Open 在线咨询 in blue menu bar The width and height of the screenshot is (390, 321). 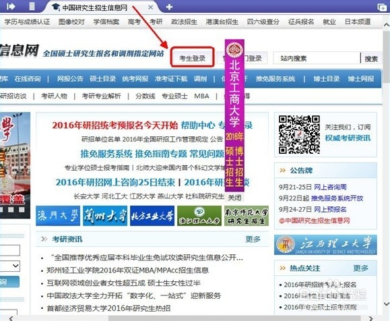pos(28,79)
